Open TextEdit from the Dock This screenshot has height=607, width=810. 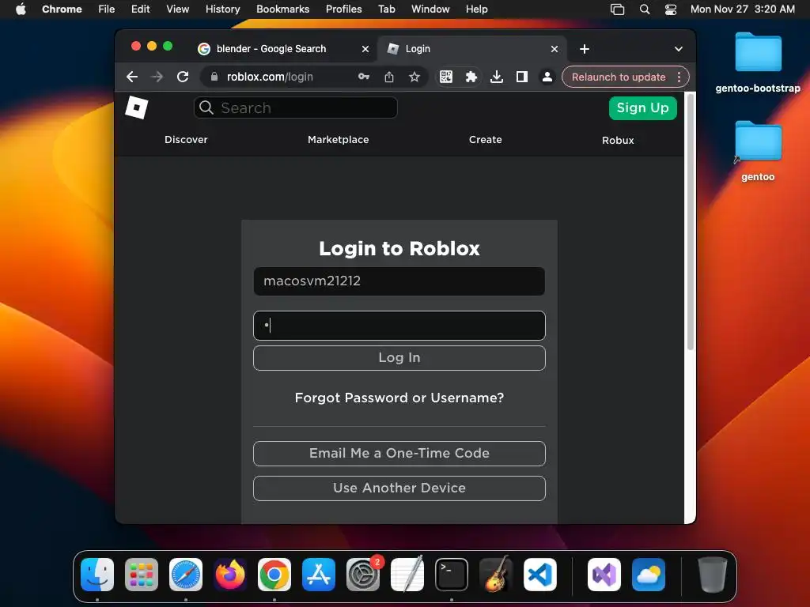(x=407, y=575)
